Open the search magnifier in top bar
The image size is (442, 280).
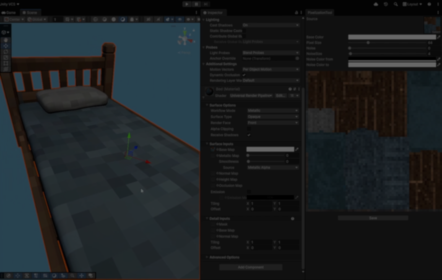coord(396,4)
